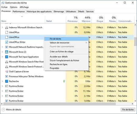This screenshot has width=137, height=114.
Task: Select Ouvrir l'emplacement du fichier
Action: coord(65,61)
